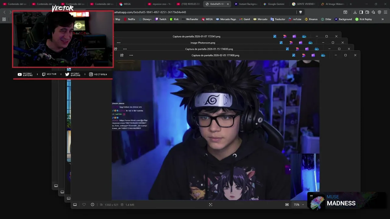390x219 pixels.
Task: Open a new browser tab
Action: click(351, 4)
